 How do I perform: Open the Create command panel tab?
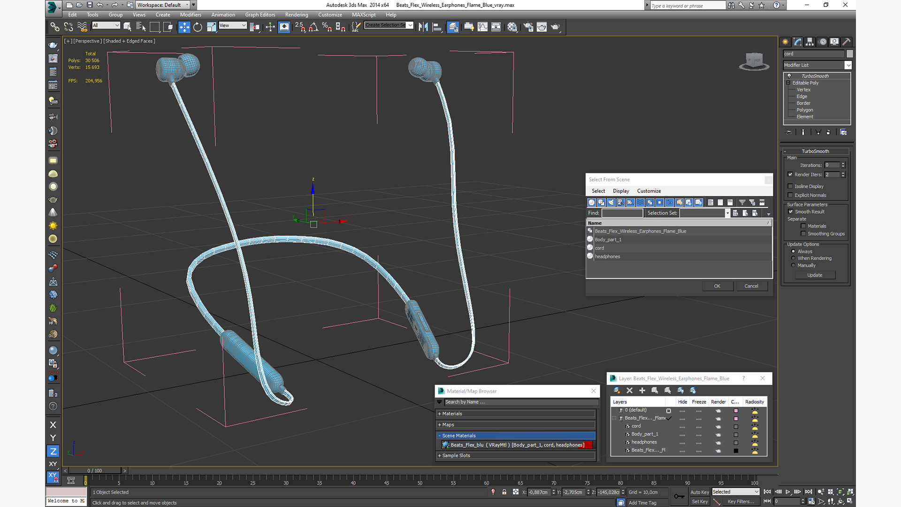click(785, 42)
